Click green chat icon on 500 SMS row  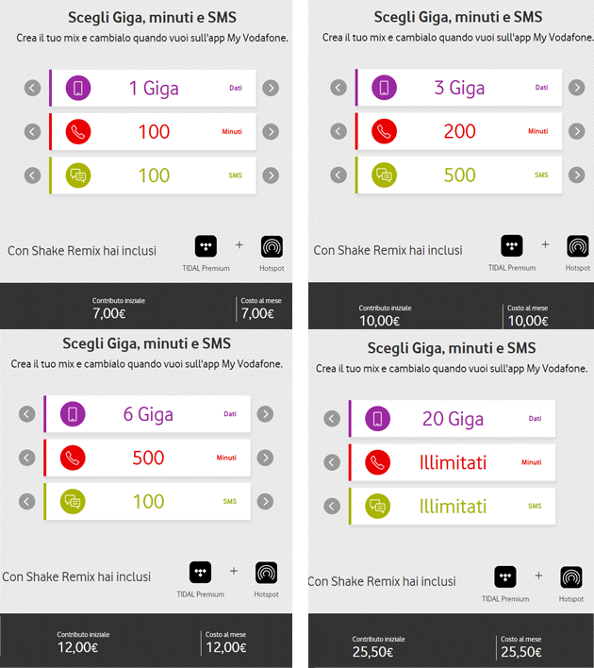tap(384, 175)
